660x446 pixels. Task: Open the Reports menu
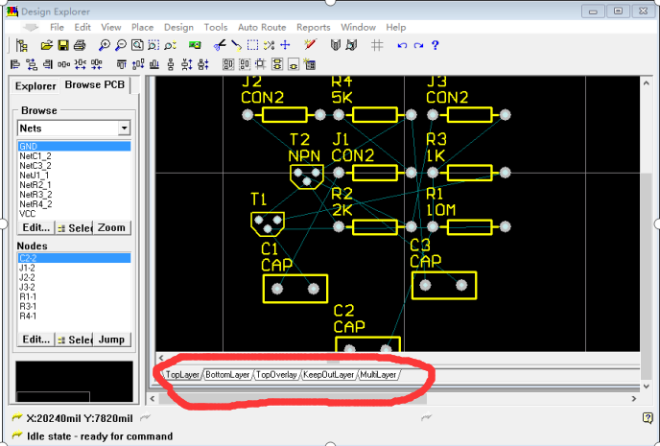coord(314,28)
